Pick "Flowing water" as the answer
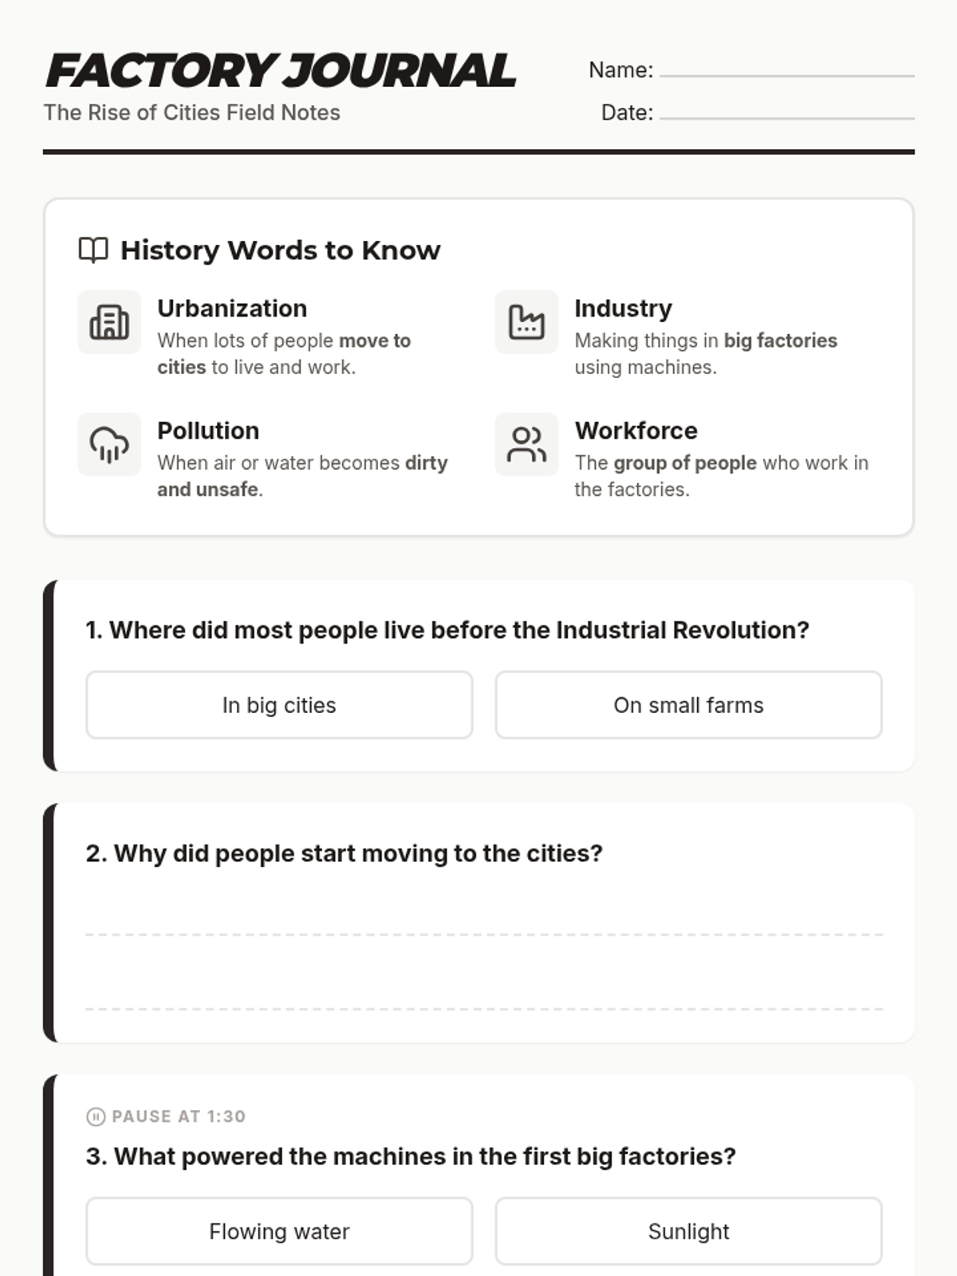 [x=279, y=1231]
